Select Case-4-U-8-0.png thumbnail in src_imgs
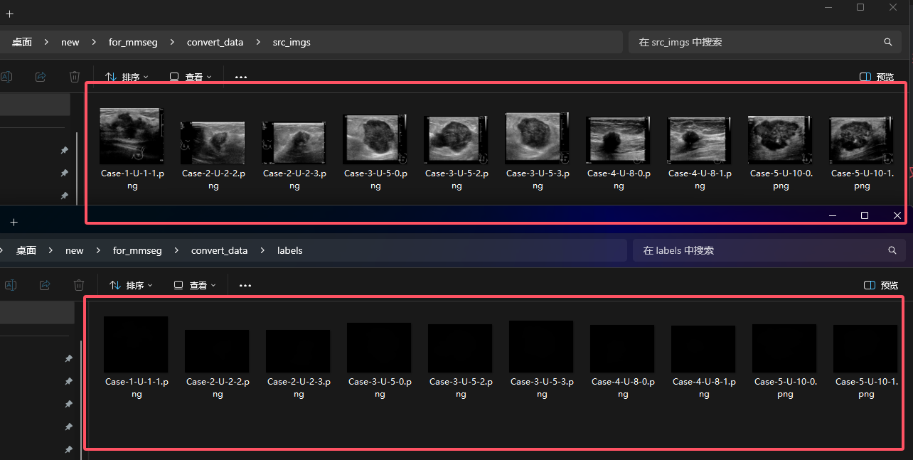Image resolution: width=913 pixels, height=460 pixels. point(618,141)
